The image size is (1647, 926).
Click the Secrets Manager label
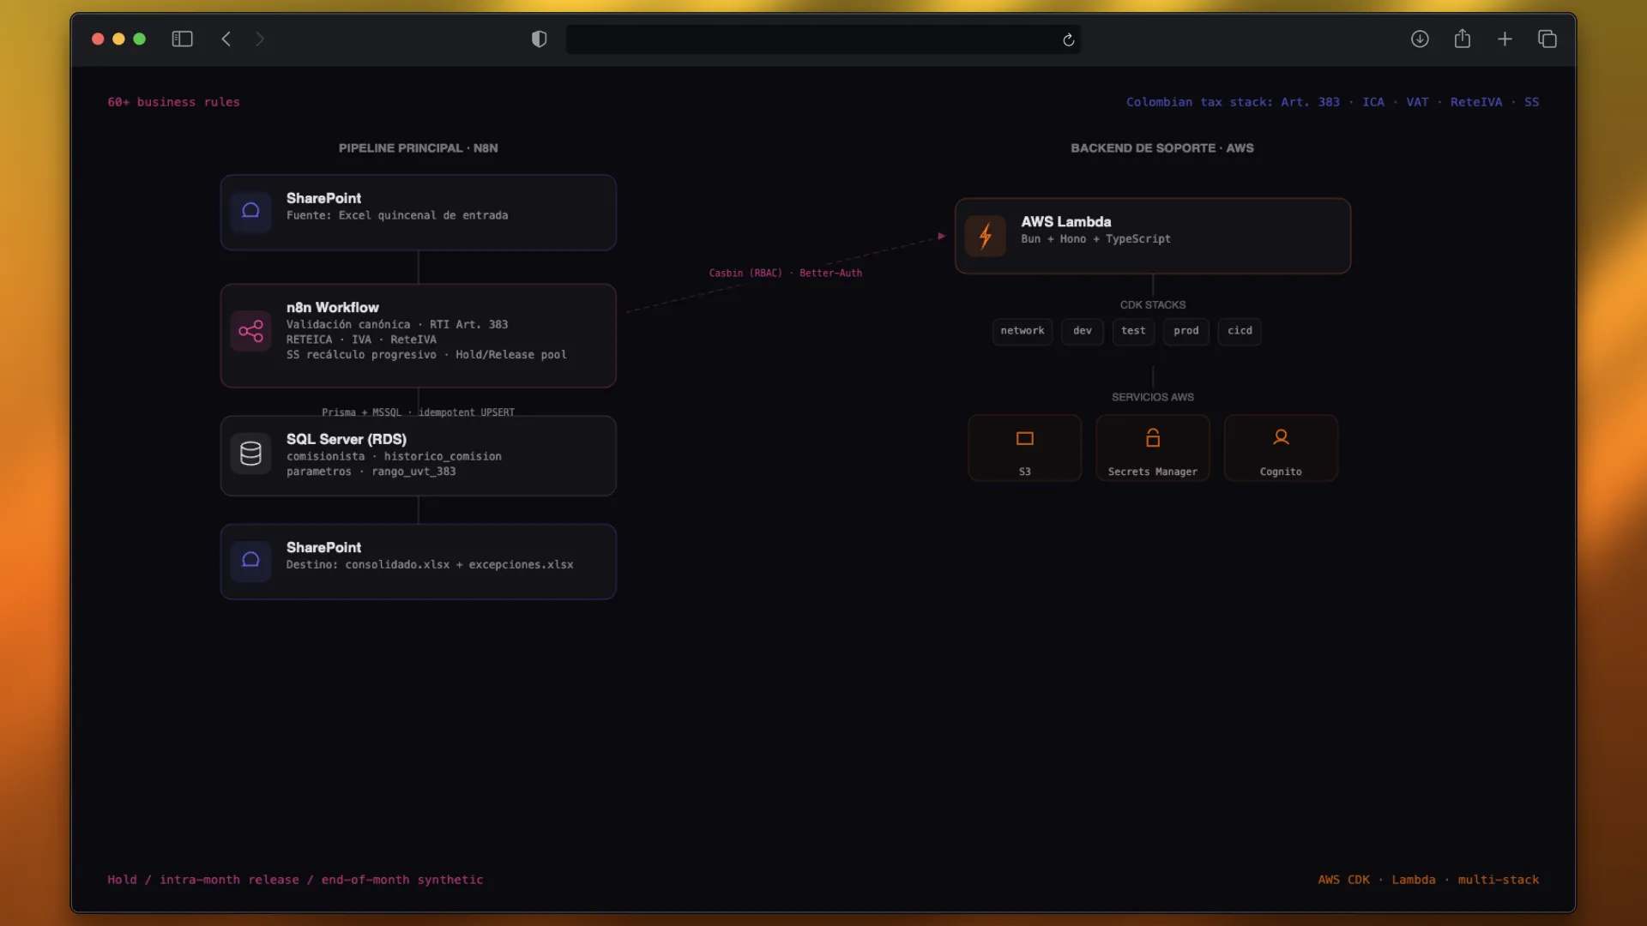[x=1153, y=472]
